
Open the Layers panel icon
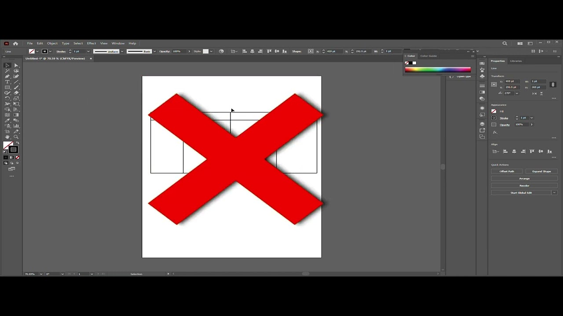(x=482, y=124)
